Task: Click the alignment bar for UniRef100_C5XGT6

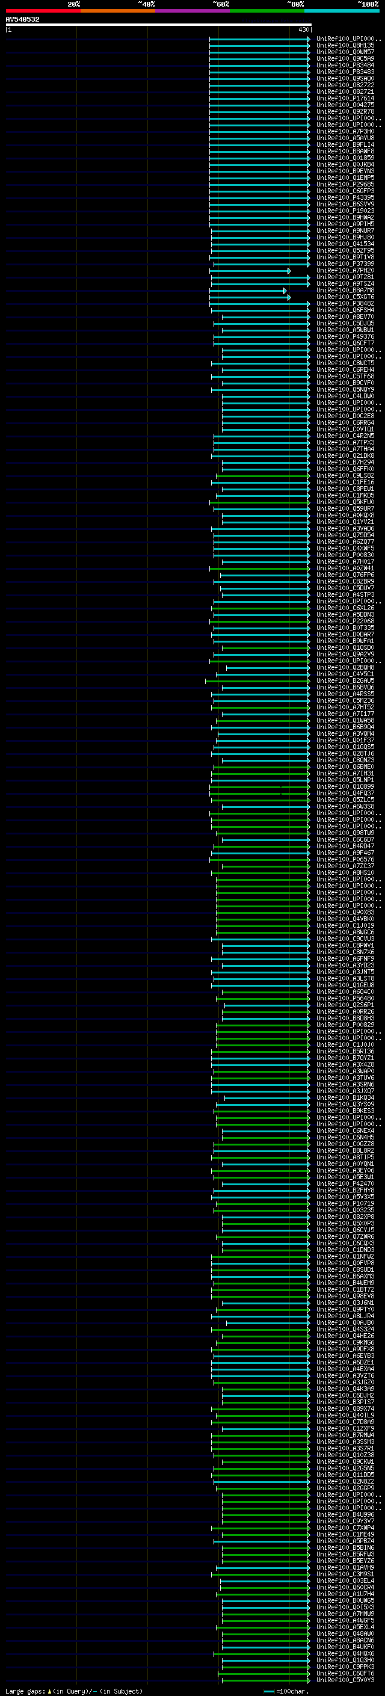Action: [x=250, y=297]
